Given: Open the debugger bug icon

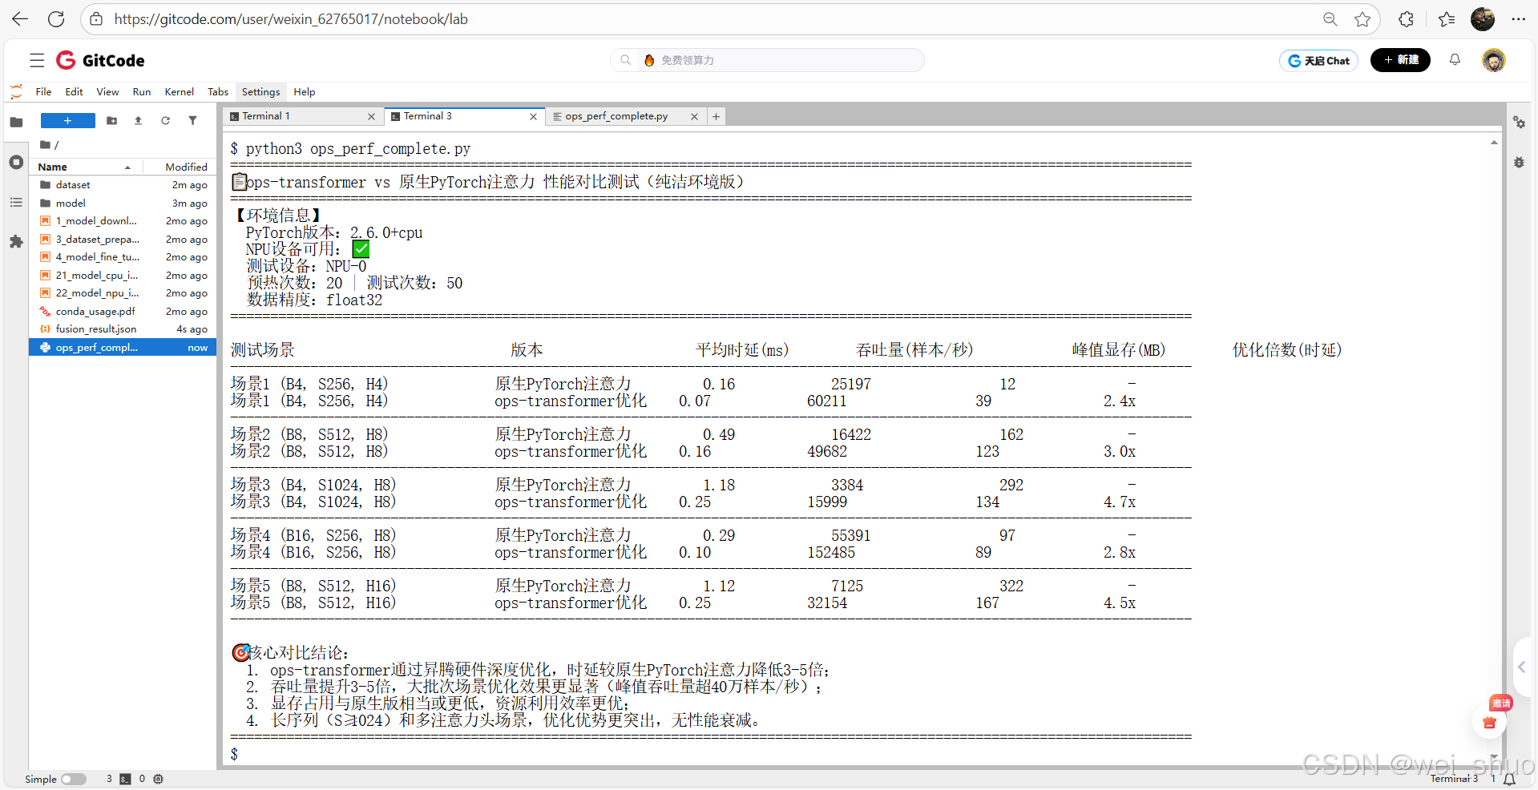Looking at the screenshot, I should (x=1519, y=162).
